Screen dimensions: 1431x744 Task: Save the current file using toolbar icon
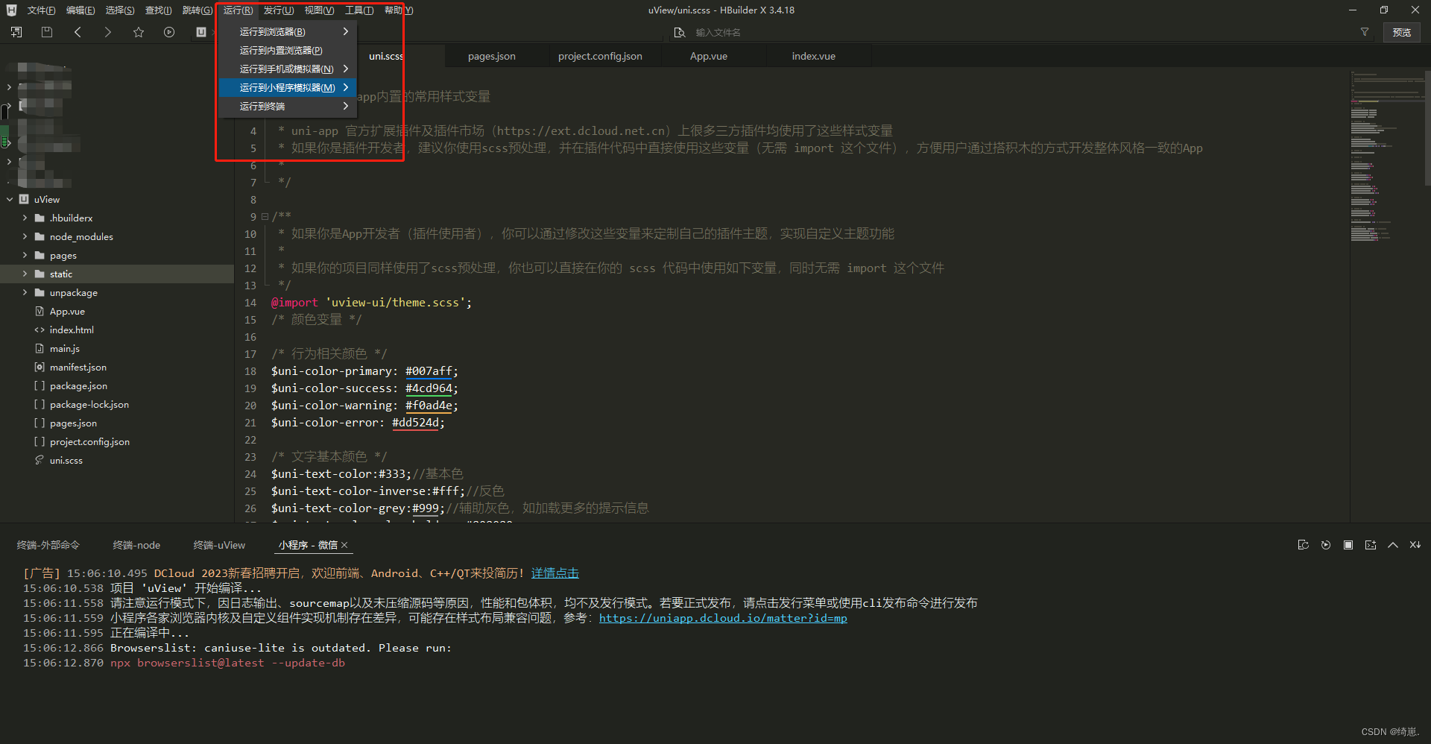46,32
